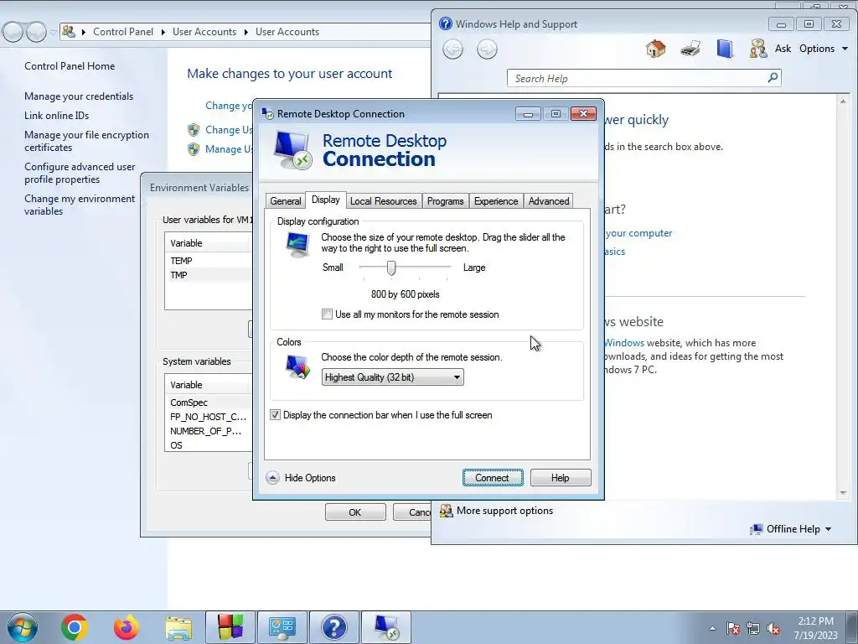Expand Control Panel breadcrumb arrow
Viewport: 858px width, 644px height.
[163, 32]
